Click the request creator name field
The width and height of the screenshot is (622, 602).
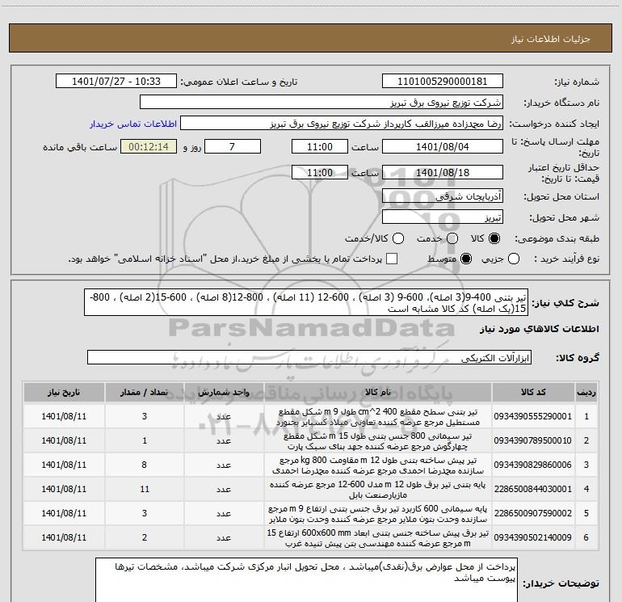point(342,124)
